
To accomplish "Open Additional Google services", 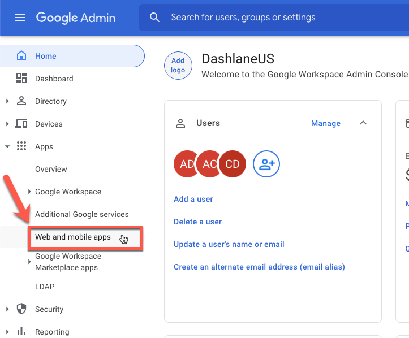I will pyautogui.click(x=82, y=214).
